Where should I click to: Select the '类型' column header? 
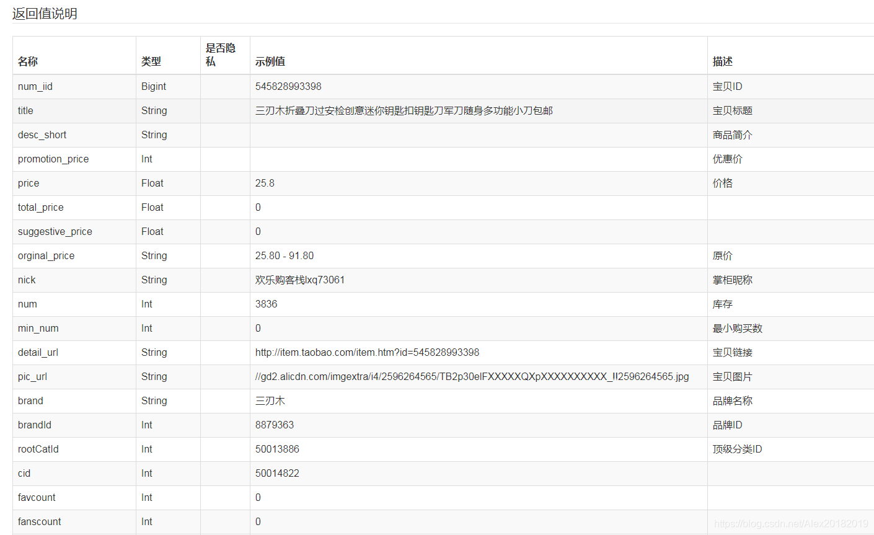click(x=151, y=61)
